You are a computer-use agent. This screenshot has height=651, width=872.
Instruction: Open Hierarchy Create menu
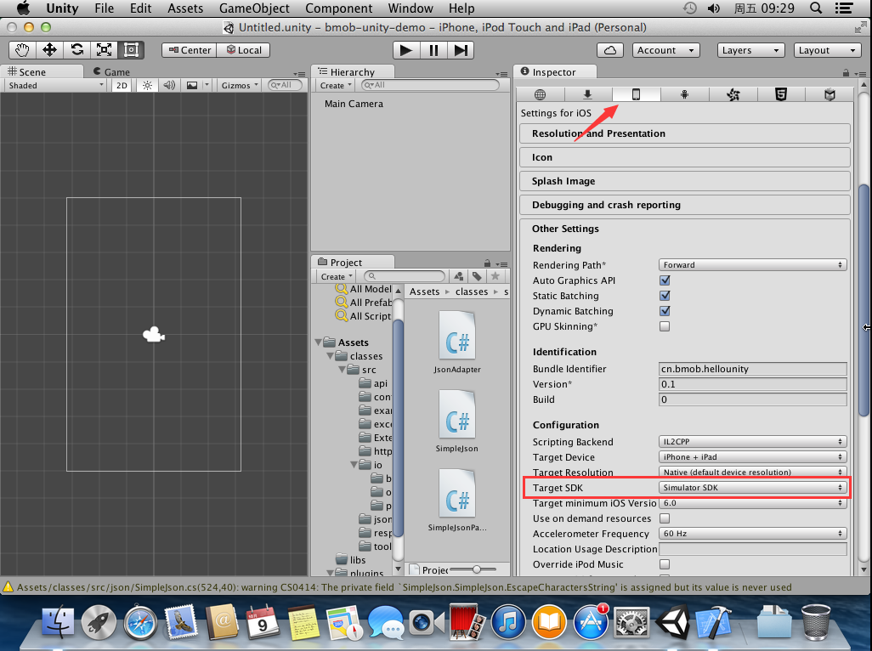(x=336, y=85)
